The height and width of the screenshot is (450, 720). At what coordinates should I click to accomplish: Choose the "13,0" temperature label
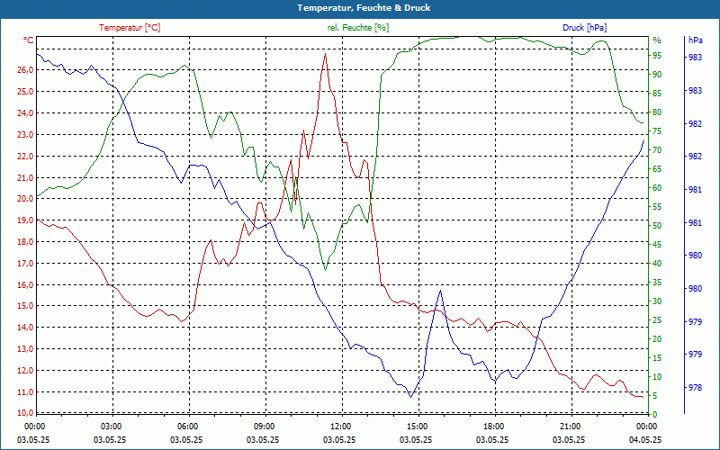25,349
